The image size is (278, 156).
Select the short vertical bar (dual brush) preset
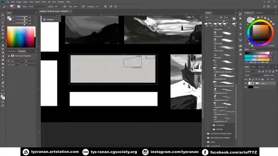[x=224, y=84]
